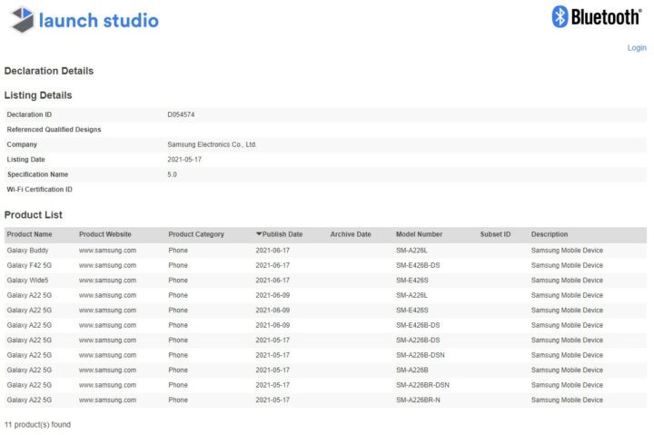Screen dimensions: 654x435
Task: Click Archive Date column header
Action: [351, 234]
